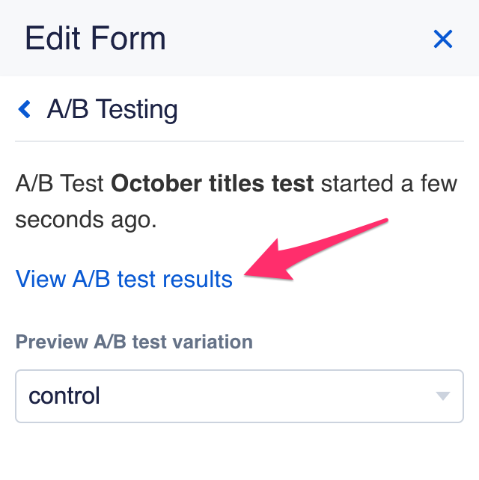This screenshot has width=479, height=480.
Task: Click the blue X icon in the header
Action: tap(443, 39)
